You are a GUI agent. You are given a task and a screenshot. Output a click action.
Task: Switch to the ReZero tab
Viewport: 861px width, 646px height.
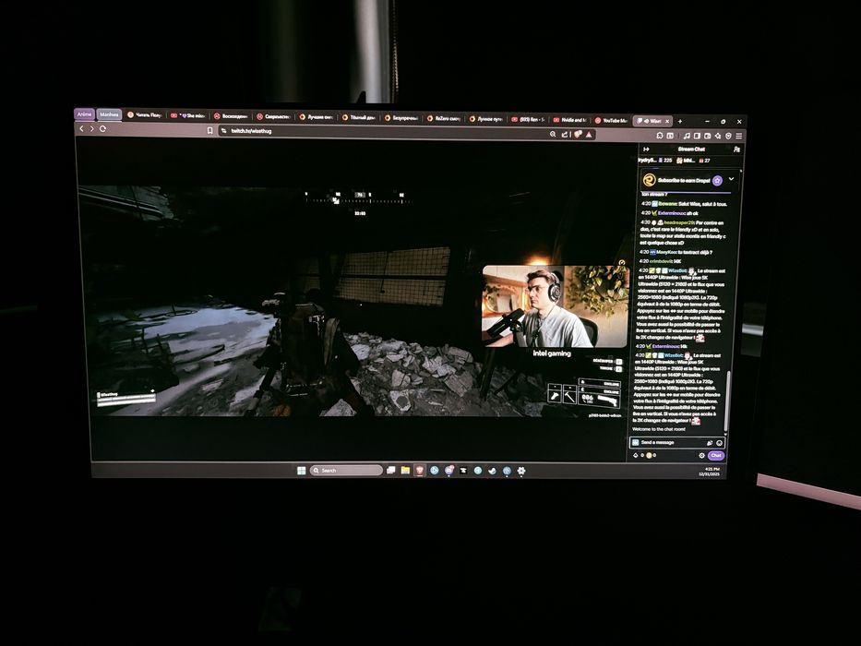tap(444, 118)
